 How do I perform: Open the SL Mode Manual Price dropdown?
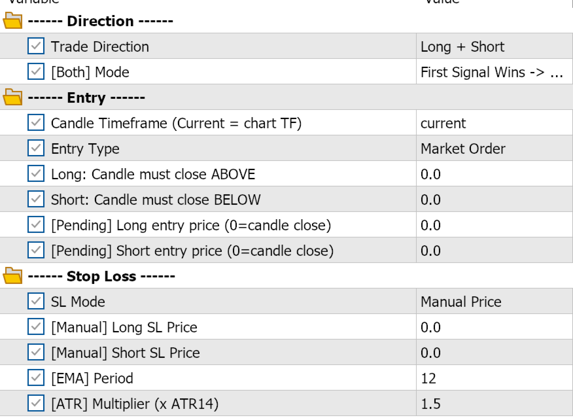point(493,302)
